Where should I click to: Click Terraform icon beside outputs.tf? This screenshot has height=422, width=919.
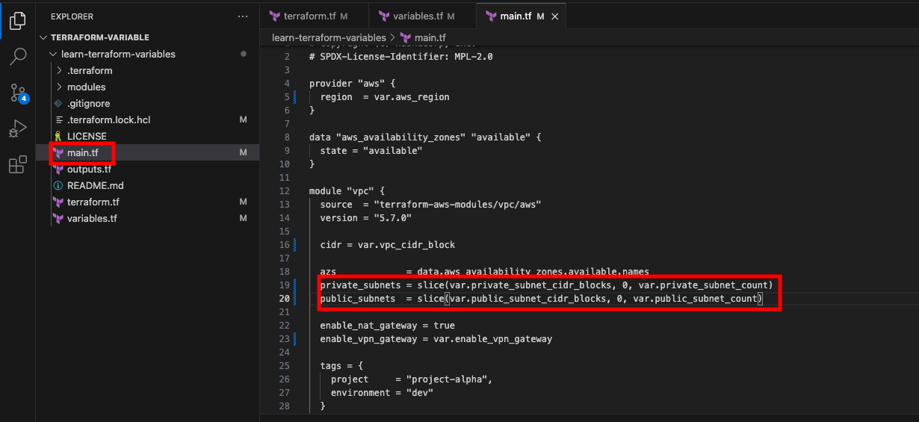click(58, 170)
